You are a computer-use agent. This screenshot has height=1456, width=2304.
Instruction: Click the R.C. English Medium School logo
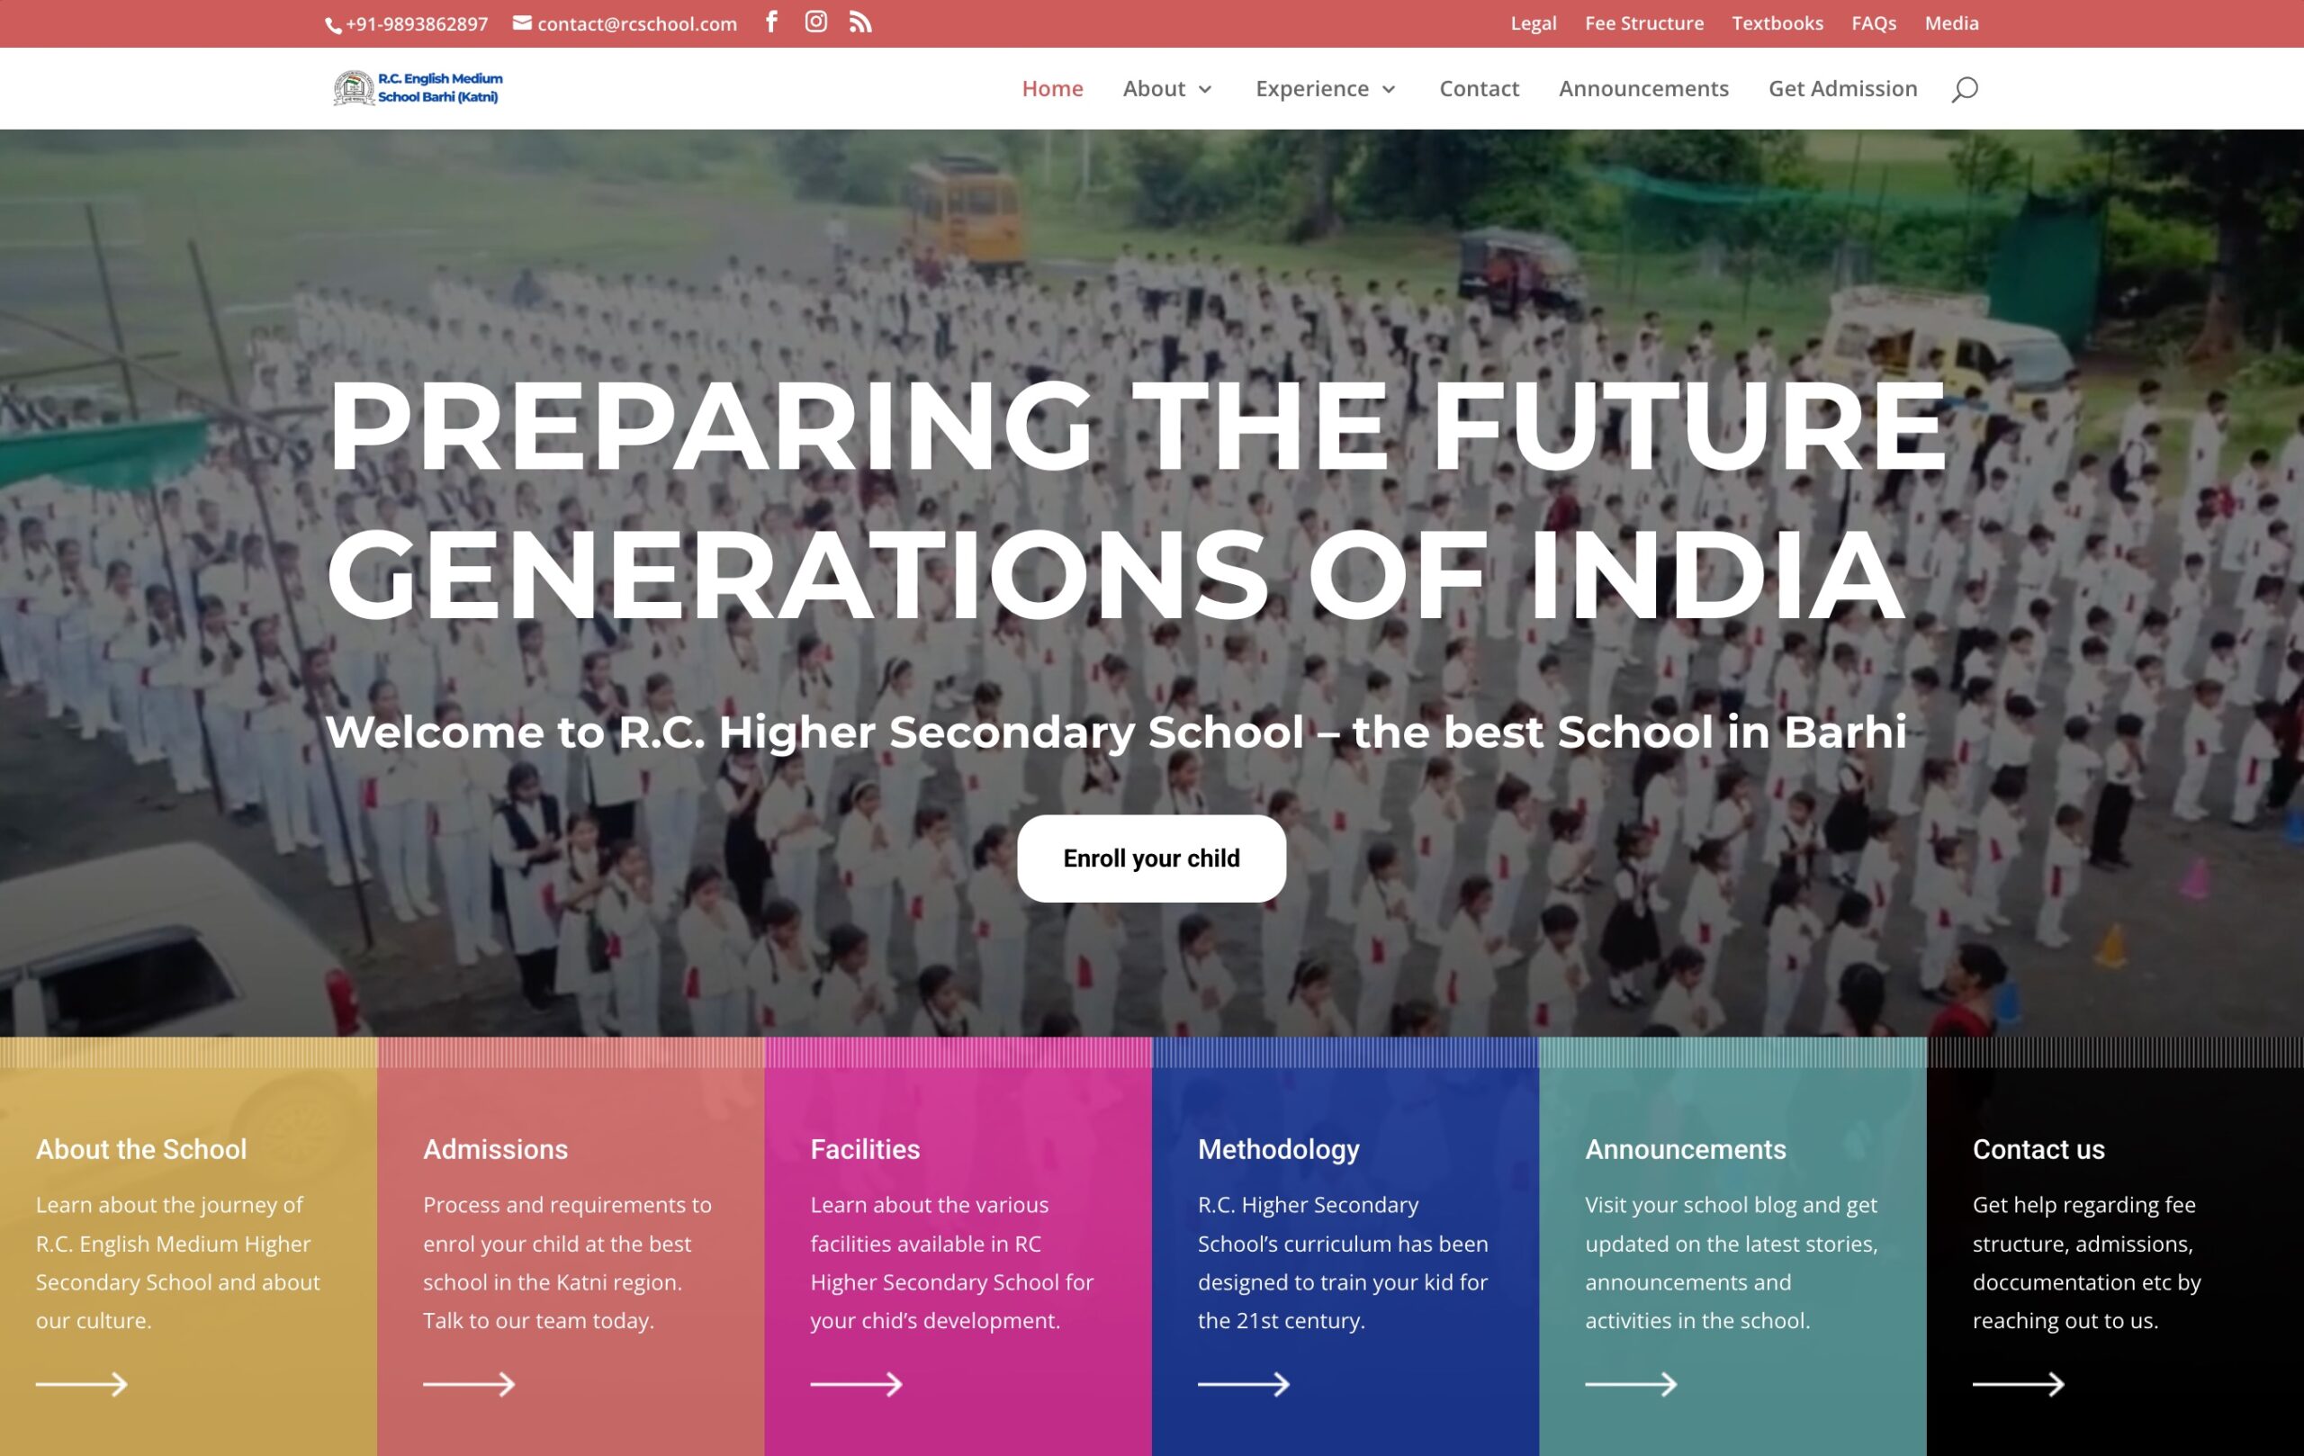point(418,88)
